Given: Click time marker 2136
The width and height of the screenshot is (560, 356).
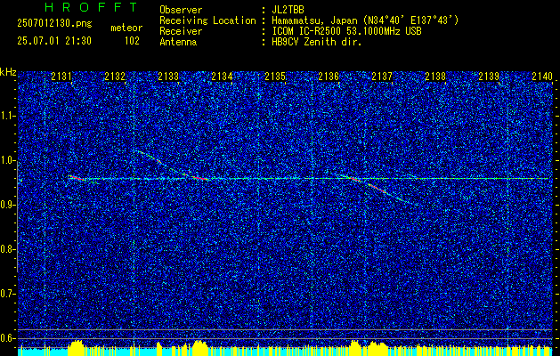Looking at the screenshot, I should tap(329, 77).
